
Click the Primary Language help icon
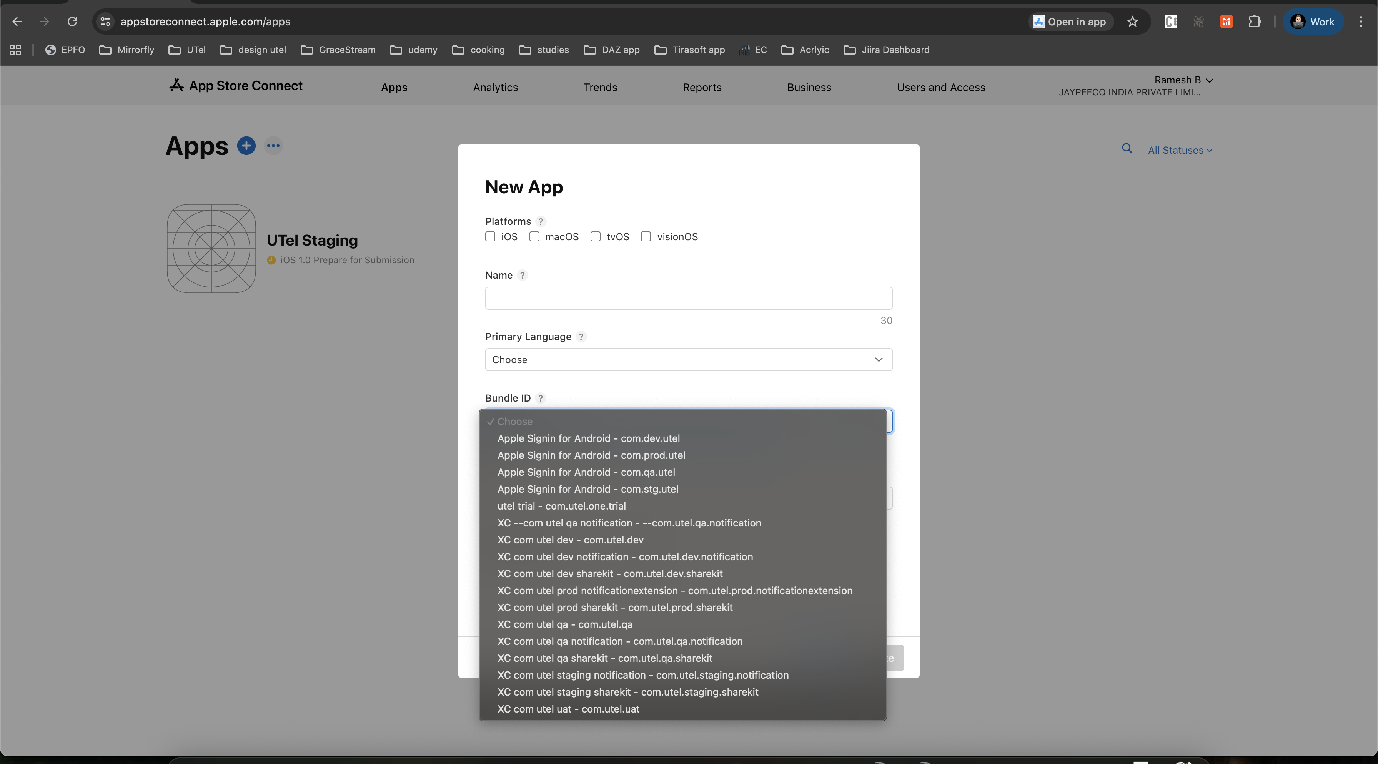tap(581, 337)
